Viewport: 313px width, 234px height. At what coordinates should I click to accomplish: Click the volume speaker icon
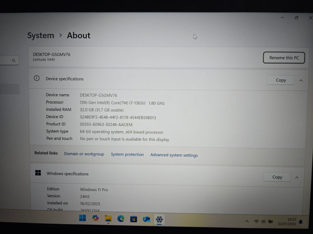263,221
